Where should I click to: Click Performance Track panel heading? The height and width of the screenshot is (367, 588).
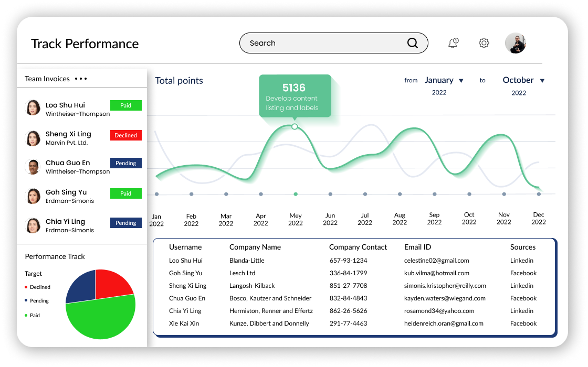click(55, 256)
